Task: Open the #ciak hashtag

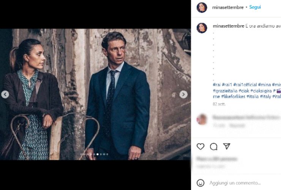Action: (x=244, y=91)
